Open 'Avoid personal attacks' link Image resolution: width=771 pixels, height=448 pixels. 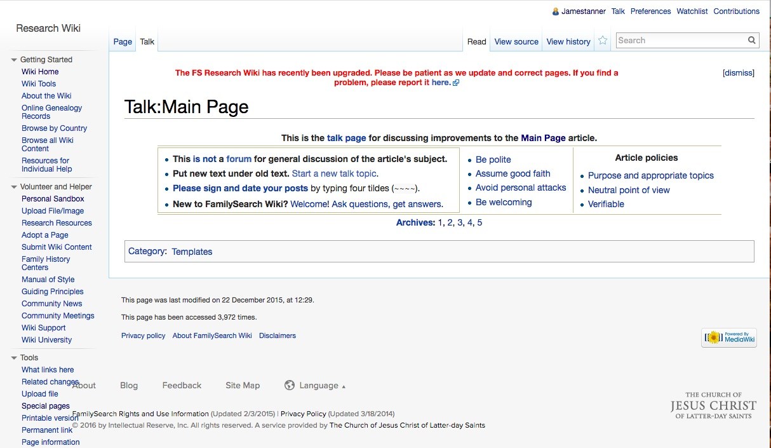521,187
